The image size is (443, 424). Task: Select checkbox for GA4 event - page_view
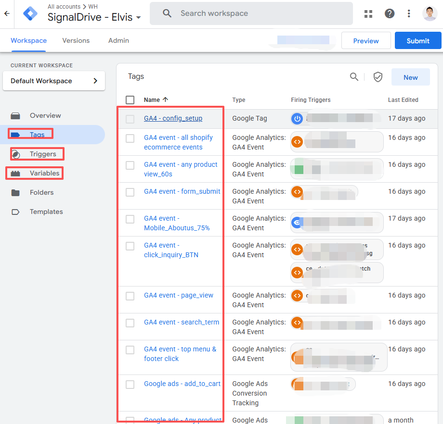click(x=130, y=296)
